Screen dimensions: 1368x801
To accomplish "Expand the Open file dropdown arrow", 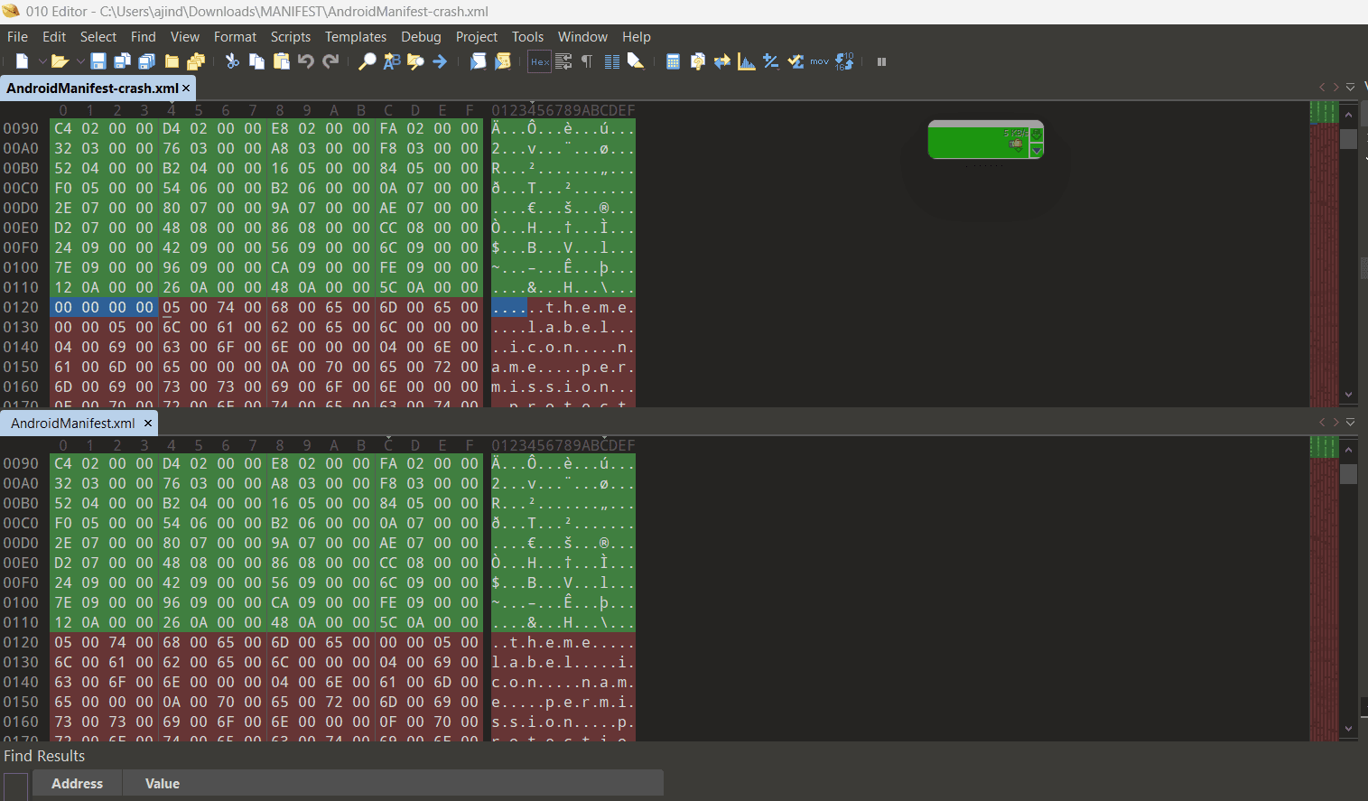I will point(80,61).
